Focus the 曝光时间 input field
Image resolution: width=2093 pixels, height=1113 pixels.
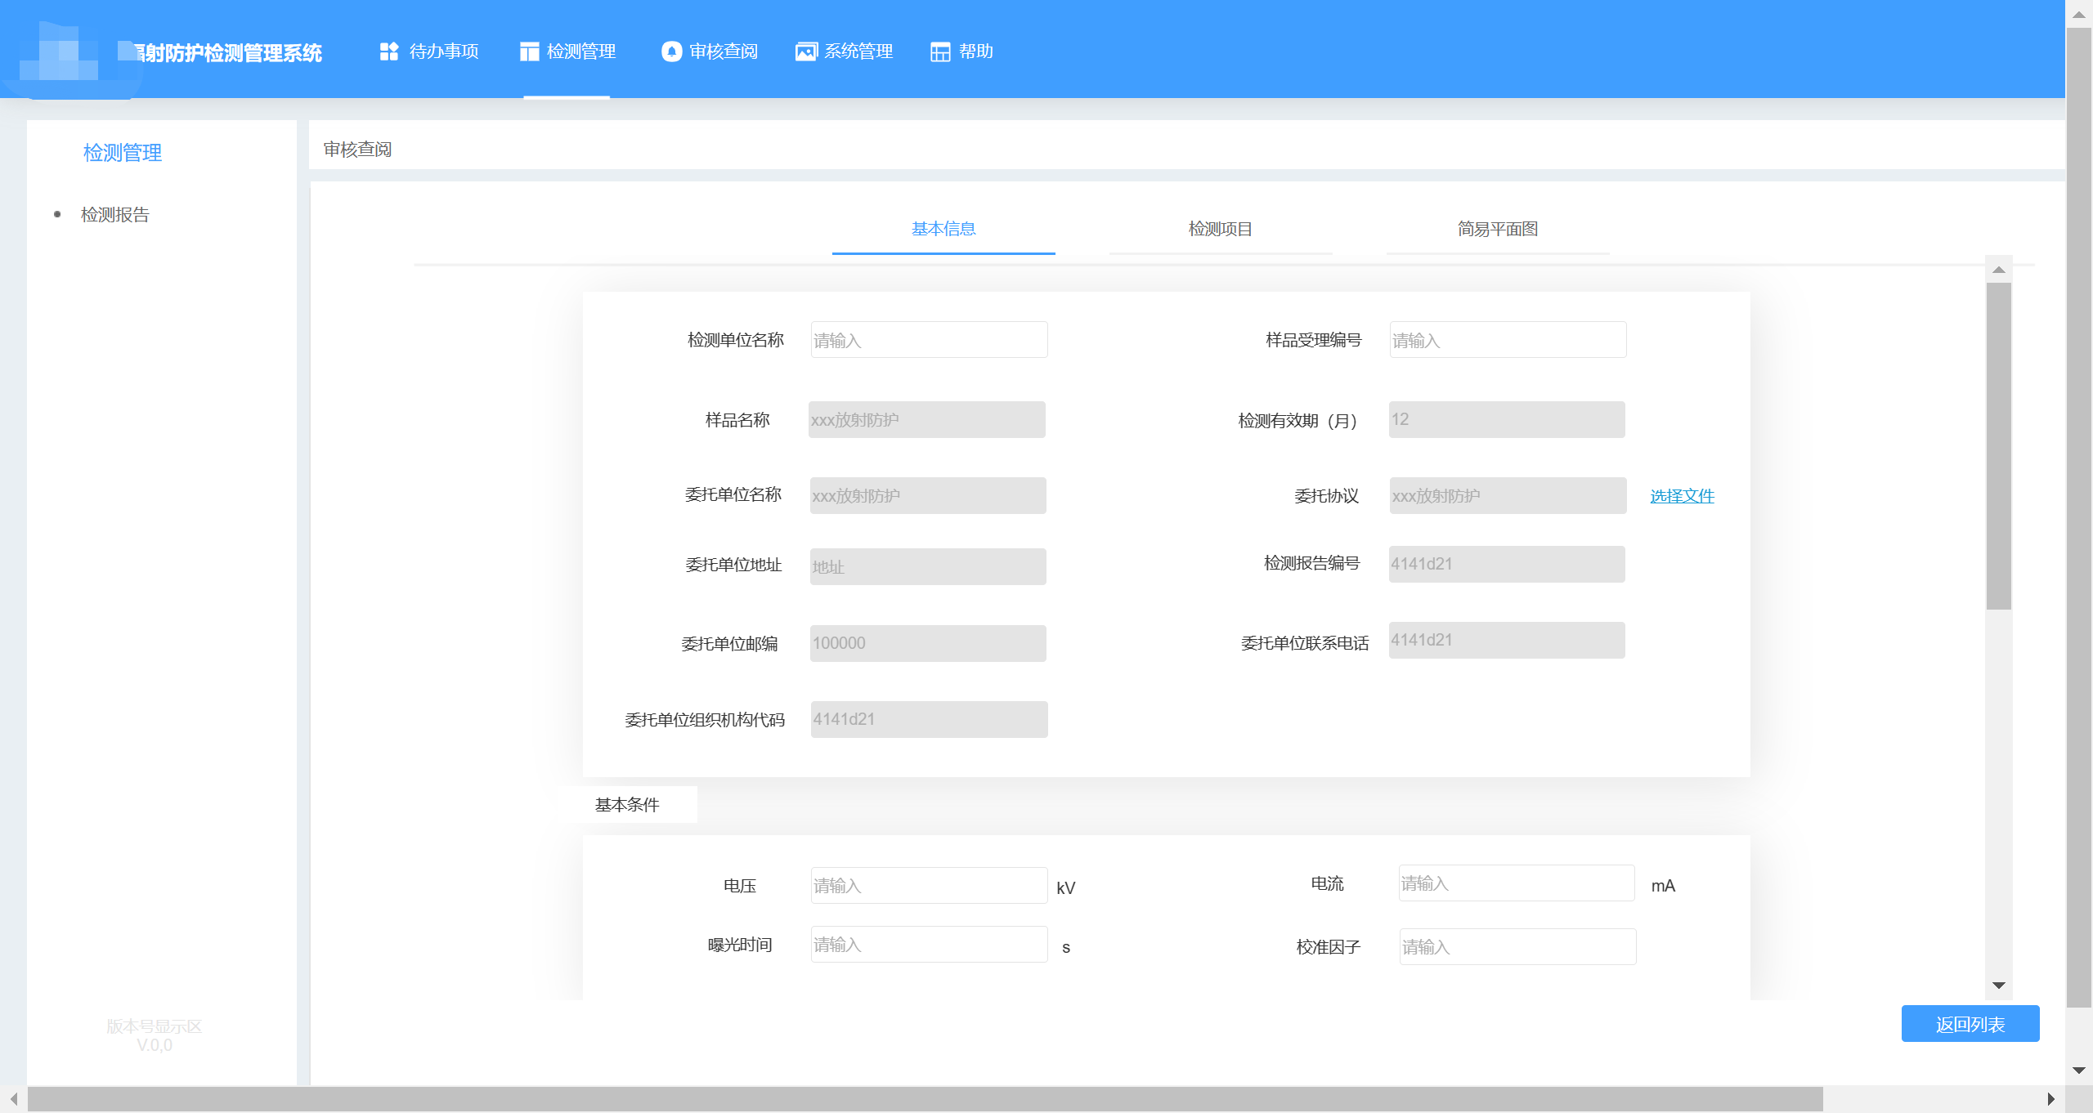point(929,944)
